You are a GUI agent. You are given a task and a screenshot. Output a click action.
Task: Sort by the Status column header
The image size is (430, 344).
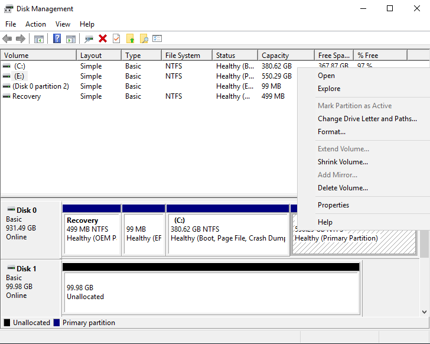point(235,56)
